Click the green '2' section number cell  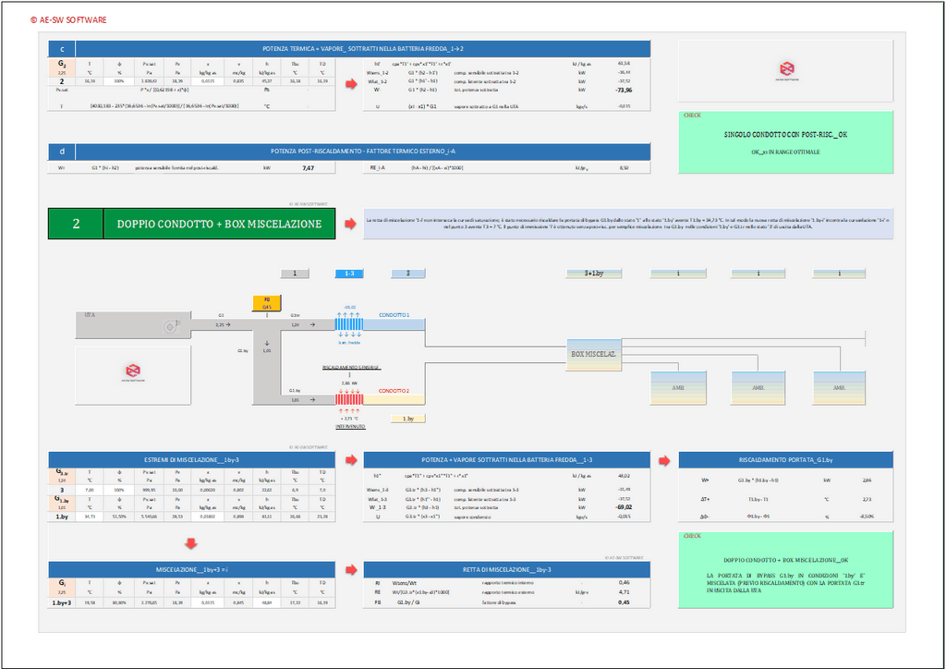(76, 225)
